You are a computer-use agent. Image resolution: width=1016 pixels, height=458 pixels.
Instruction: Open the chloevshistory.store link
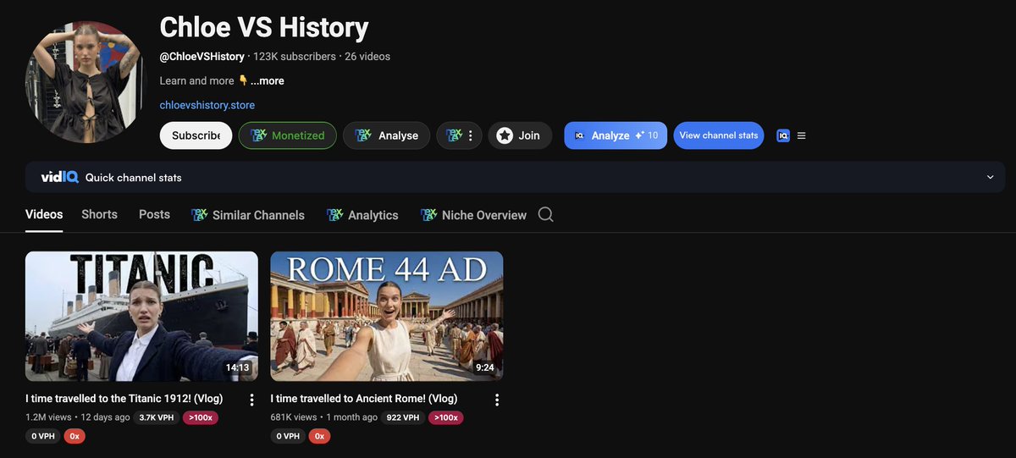[x=207, y=105]
